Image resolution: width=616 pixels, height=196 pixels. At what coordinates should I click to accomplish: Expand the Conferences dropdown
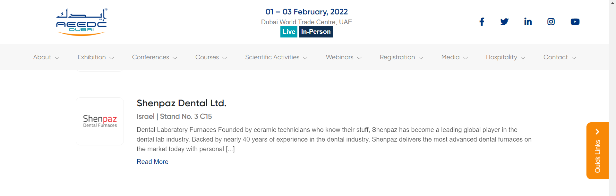point(155,57)
